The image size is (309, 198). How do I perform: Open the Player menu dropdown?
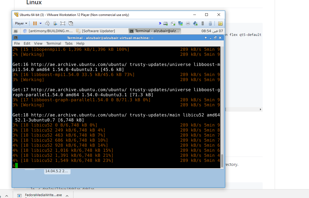click(x=21, y=23)
